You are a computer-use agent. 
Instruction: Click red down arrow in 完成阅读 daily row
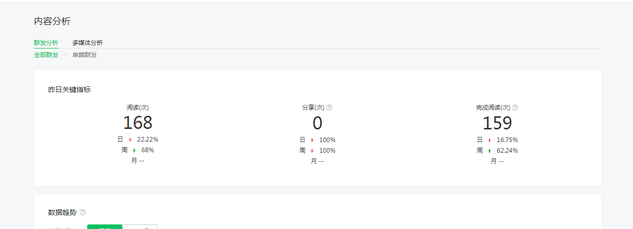tap(490, 141)
